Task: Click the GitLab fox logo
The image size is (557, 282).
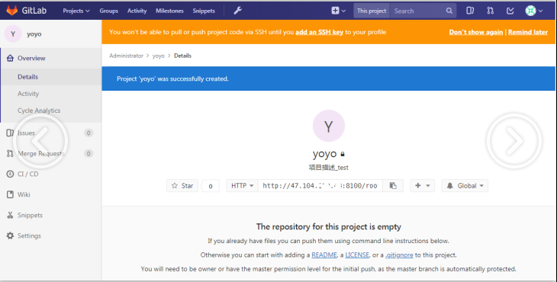Action: point(11,11)
